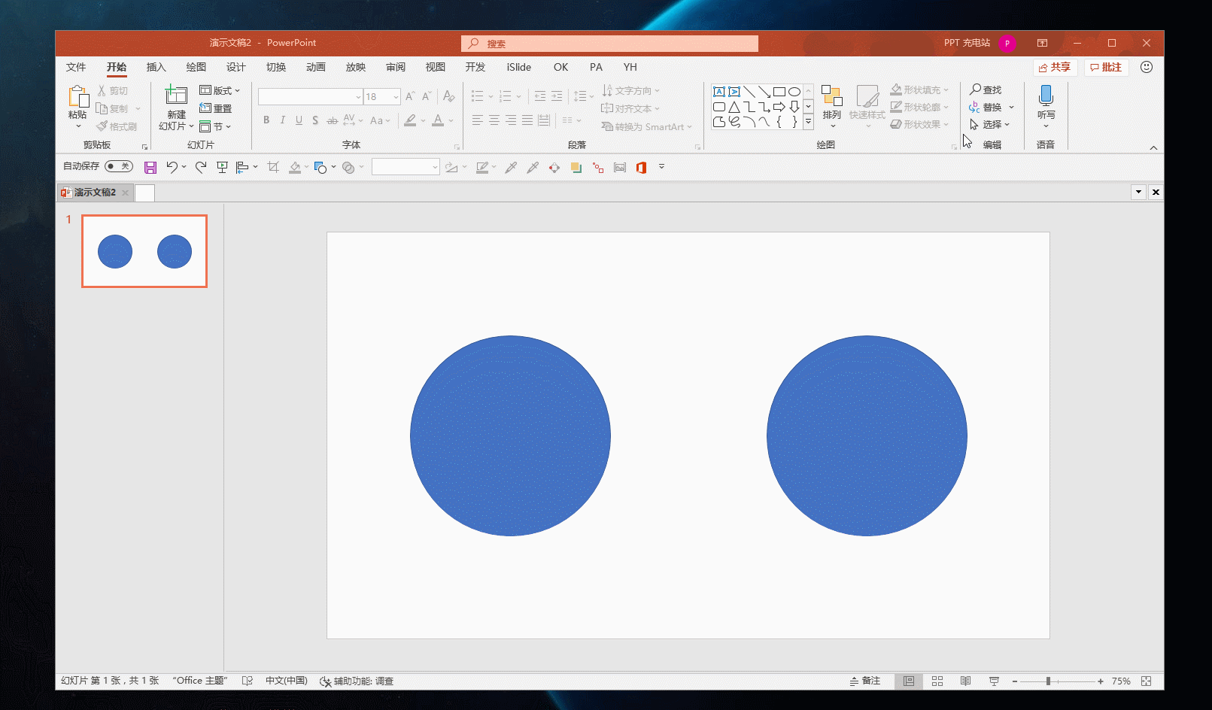The image size is (1212, 710).
Task: Click the Undo arrow icon
Action: coord(172,167)
